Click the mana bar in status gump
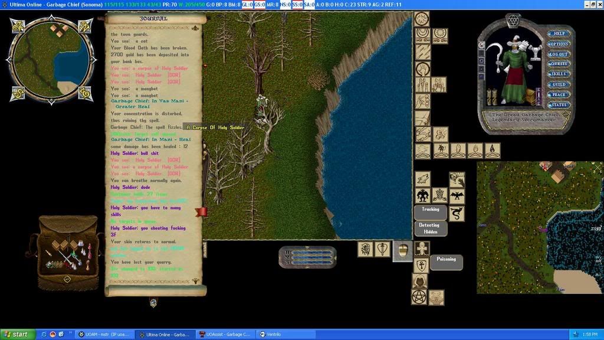 point(311,257)
